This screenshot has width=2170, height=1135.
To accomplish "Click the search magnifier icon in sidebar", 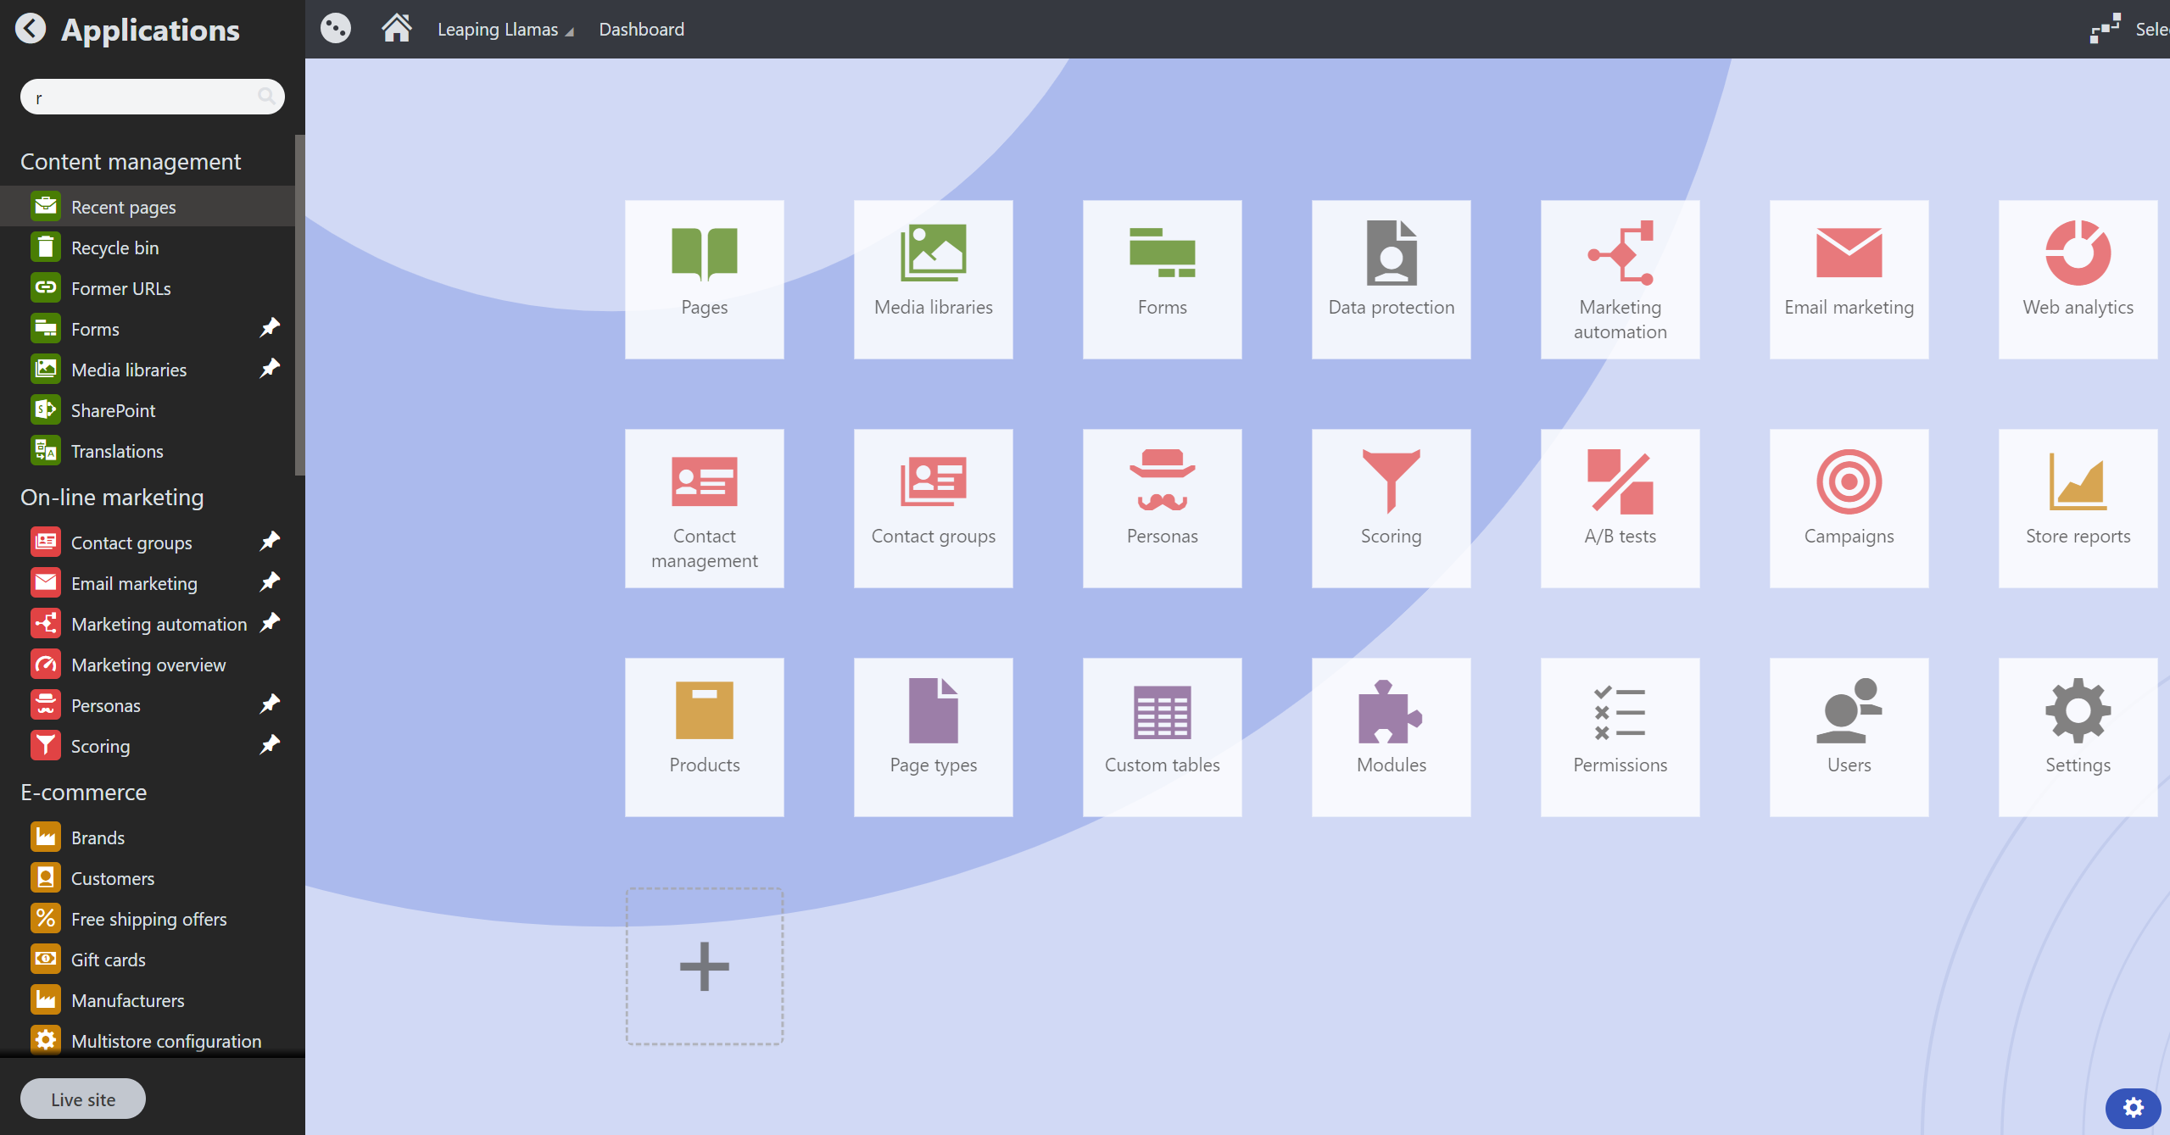I will click(266, 96).
